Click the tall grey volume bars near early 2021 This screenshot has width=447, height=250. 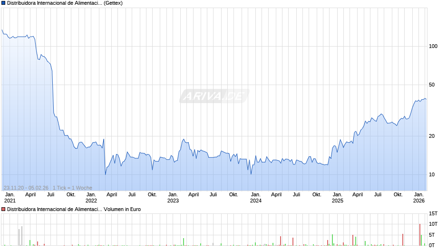click(20, 236)
